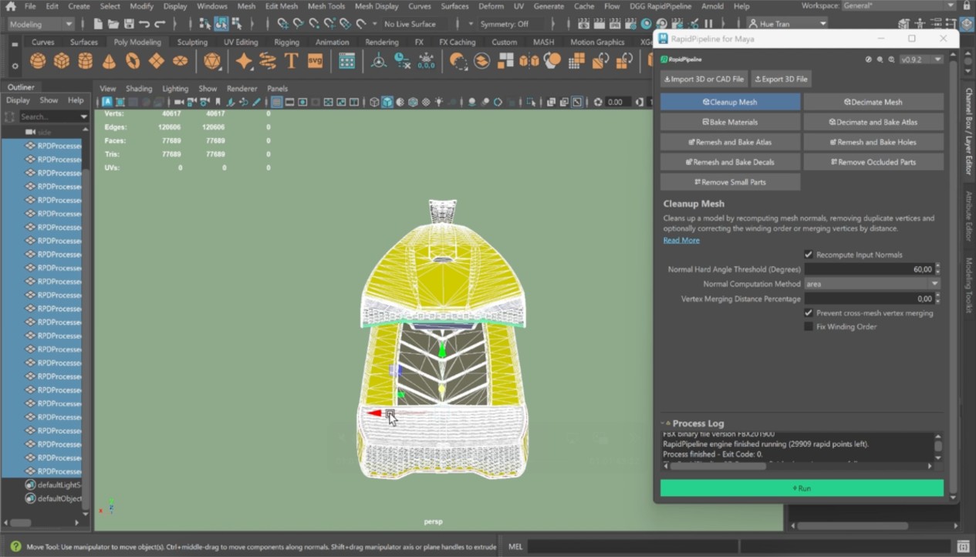Select Remesh and Bake Atlas action
Screen dimensions: 976x557
(730, 142)
